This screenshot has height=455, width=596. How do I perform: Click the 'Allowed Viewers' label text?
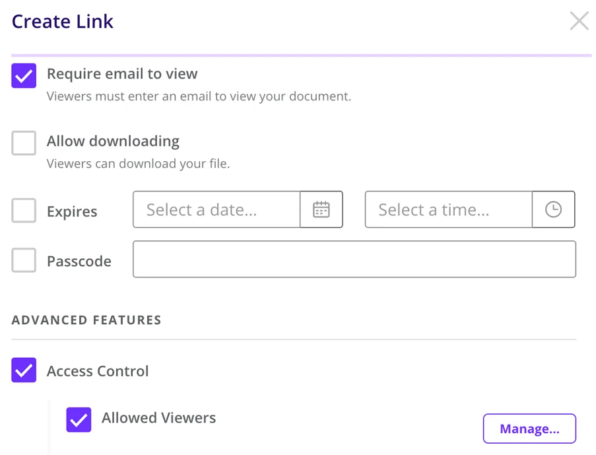pos(158,418)
